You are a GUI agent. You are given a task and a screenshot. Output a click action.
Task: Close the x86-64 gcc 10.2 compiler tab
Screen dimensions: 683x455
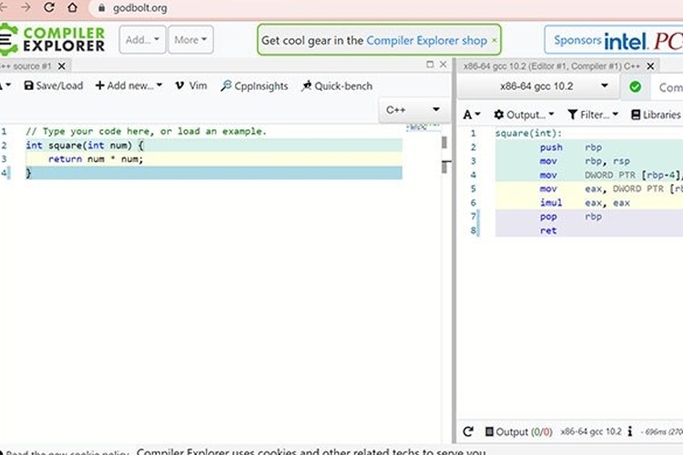coord(650,66)
